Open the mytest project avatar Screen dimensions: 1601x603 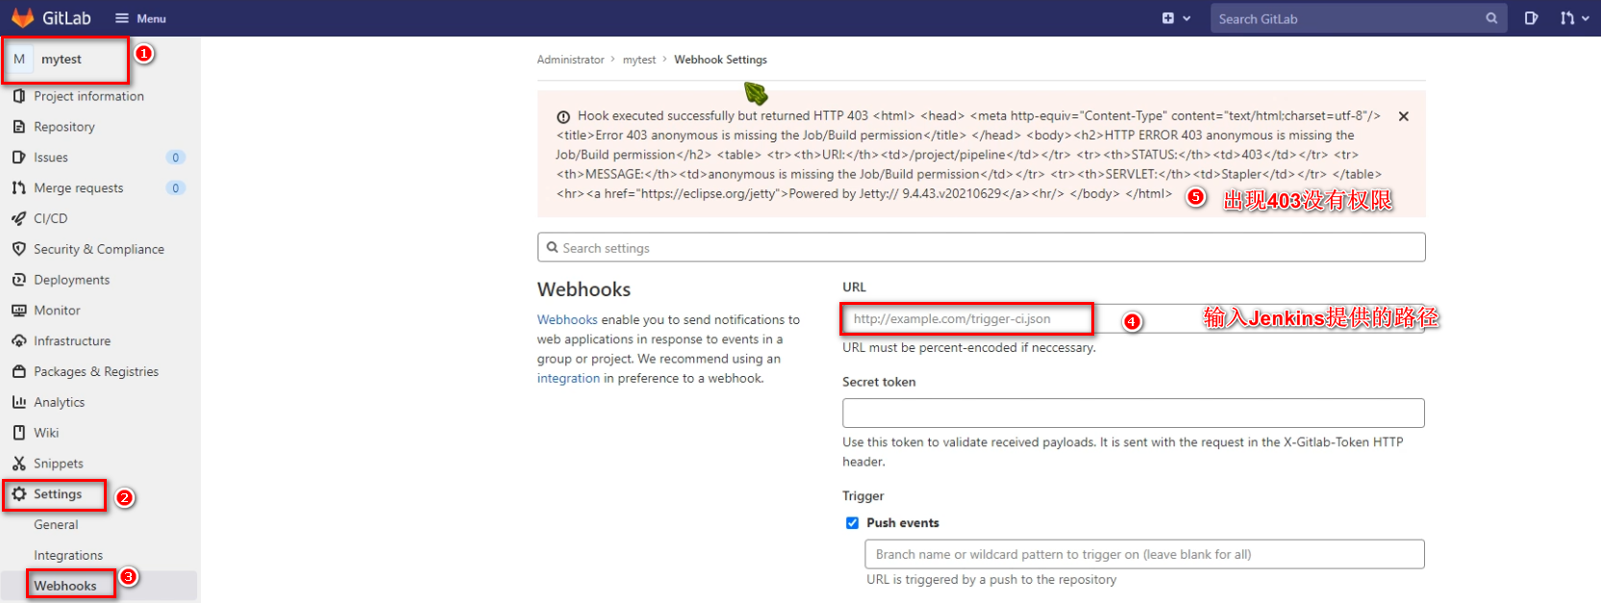(19, 59)
